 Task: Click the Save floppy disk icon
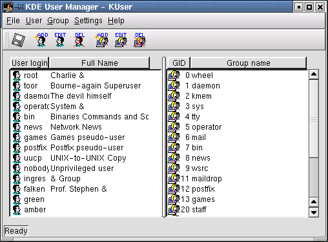[18, 40]
